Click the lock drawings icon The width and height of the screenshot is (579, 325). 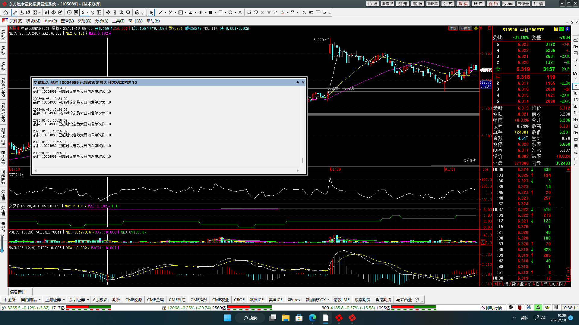[276, 12]
